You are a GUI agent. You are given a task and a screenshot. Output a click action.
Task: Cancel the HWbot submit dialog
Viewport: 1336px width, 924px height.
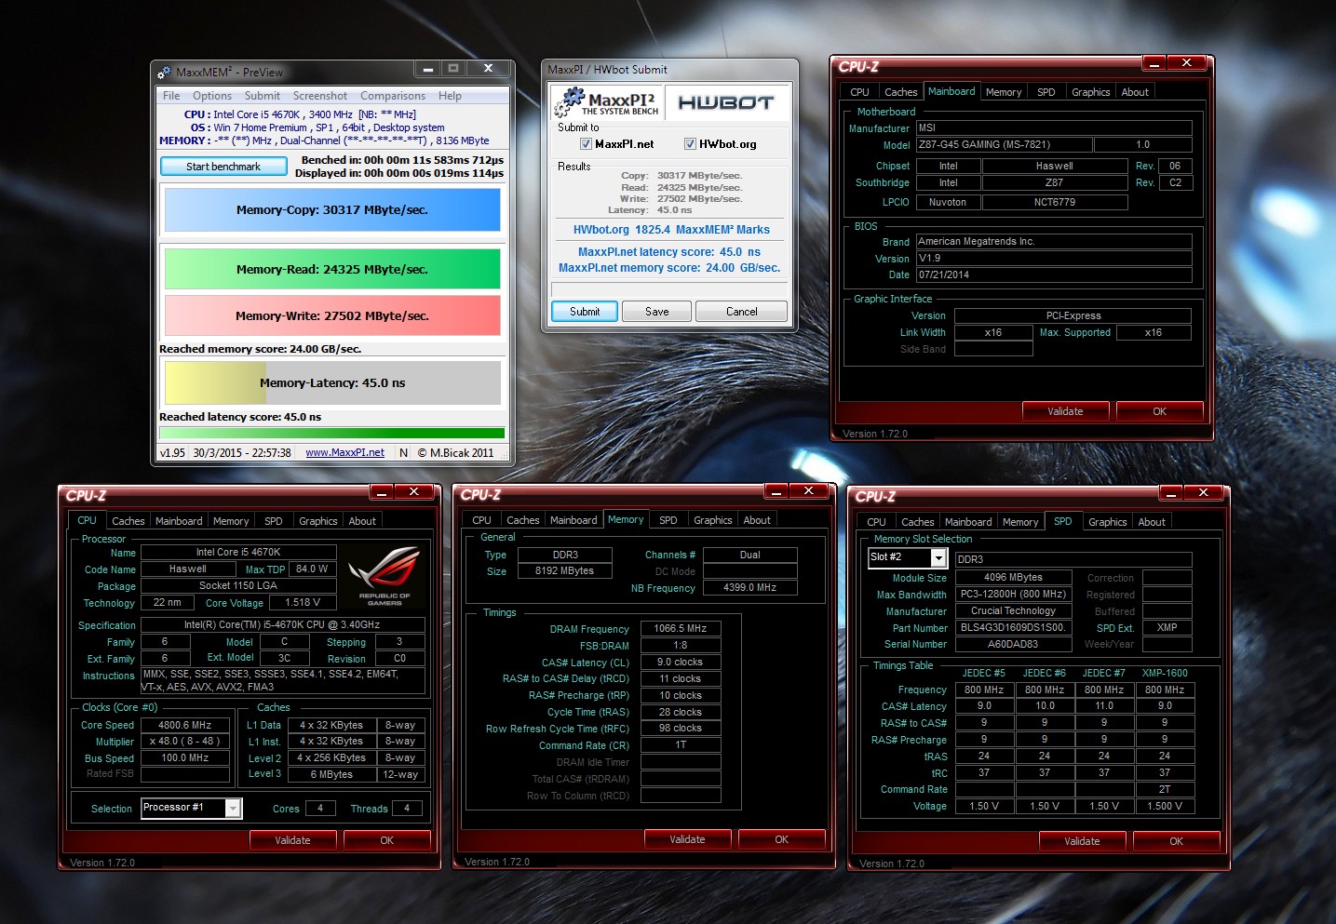741,312
